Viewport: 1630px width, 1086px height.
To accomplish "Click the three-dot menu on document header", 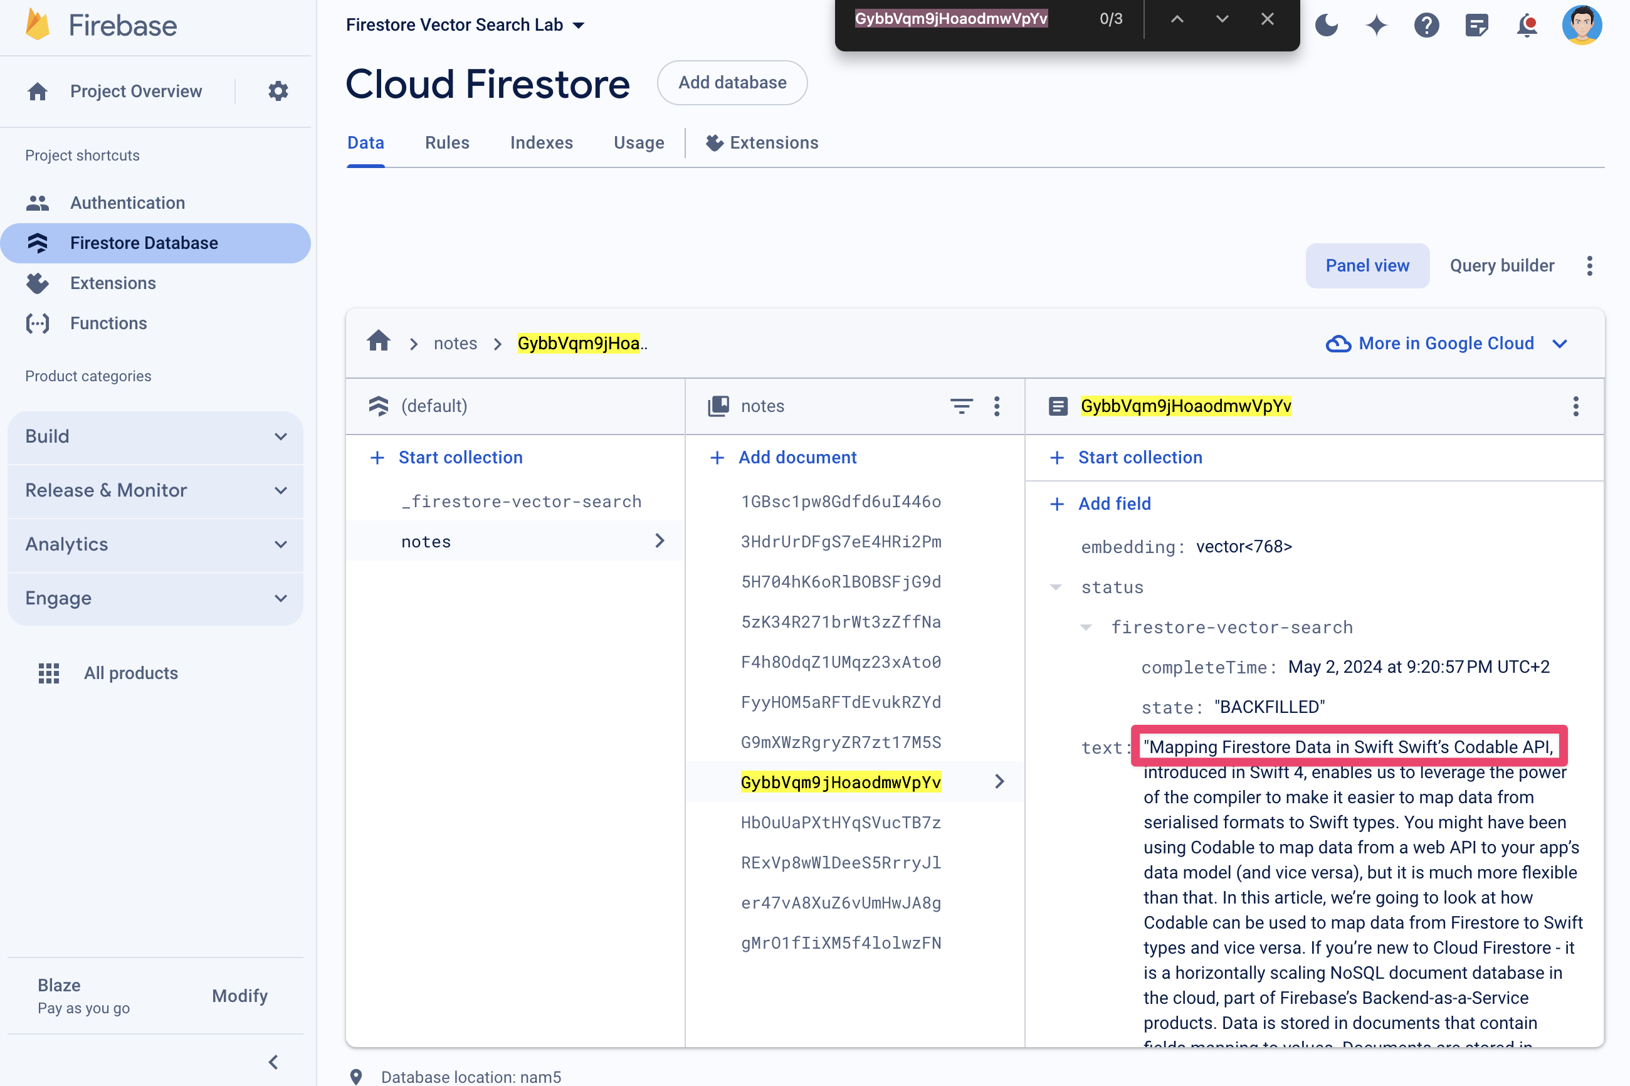I will [1575, 406].
